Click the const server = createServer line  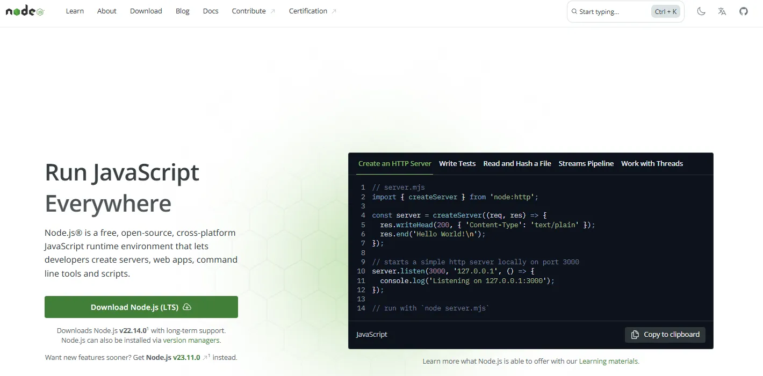coord(459,215)
